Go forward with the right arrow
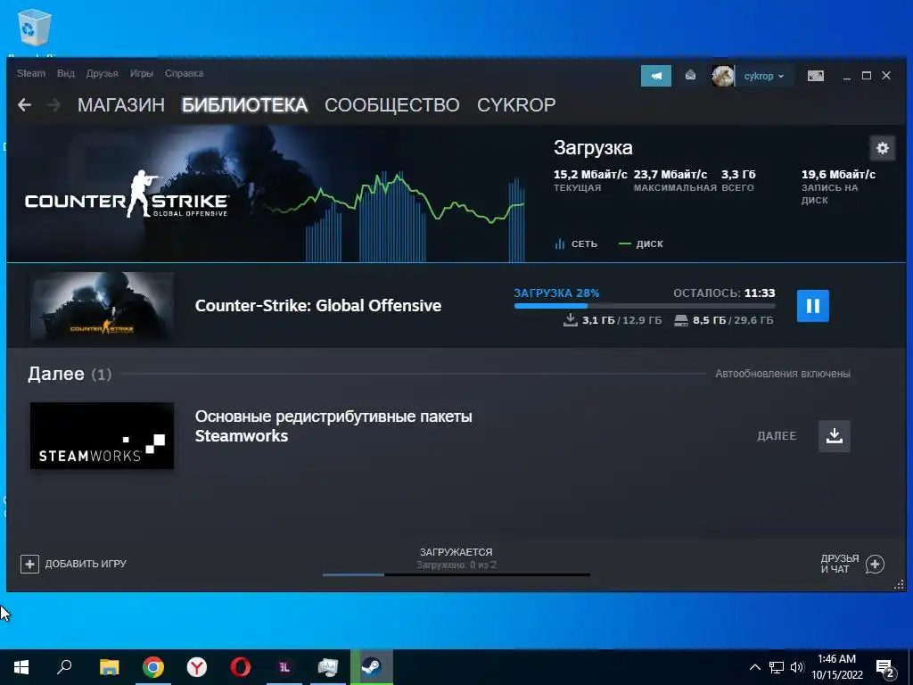913x685 pixels. coord(53,105)
